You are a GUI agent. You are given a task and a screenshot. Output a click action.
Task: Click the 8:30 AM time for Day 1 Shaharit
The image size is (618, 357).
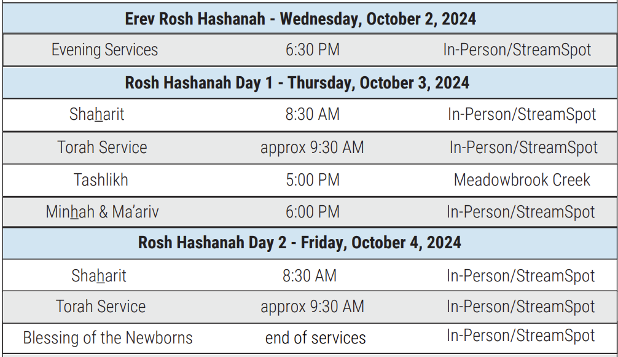click(x=313, y=114)
